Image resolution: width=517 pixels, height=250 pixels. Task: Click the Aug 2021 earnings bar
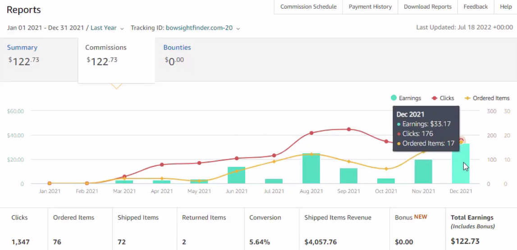[x=311, y=169]
